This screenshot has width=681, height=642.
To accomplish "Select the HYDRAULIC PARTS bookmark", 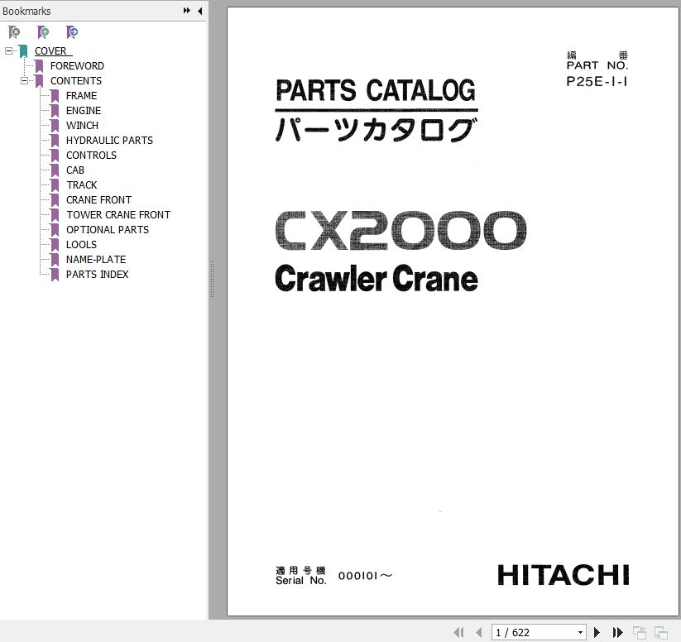I will point(109,141).
